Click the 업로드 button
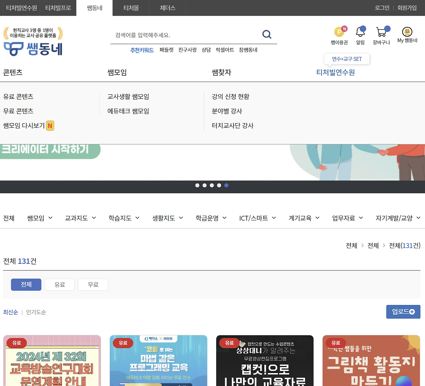Image resolution: width=425 pixels, height=386 pixels. click(x=403, y=312)
